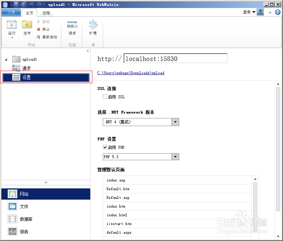Viewport: 283px width, 241px height.
Task: Select index.html in default pages list
Action: [177, 215]
